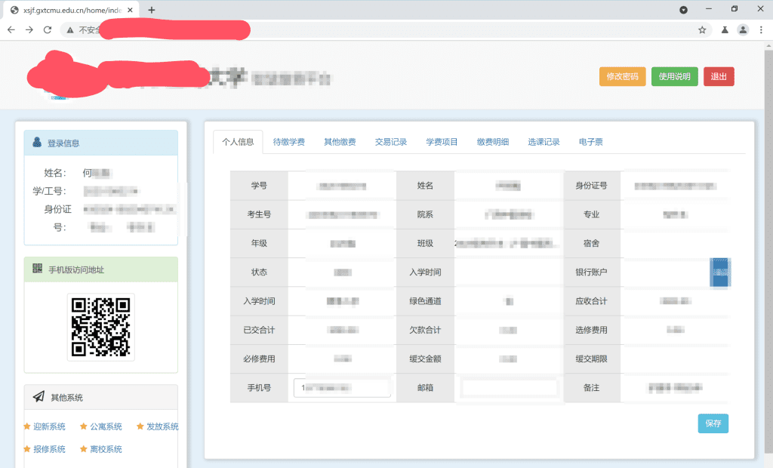Open the 使用说明 instructions

click(674, 76)
